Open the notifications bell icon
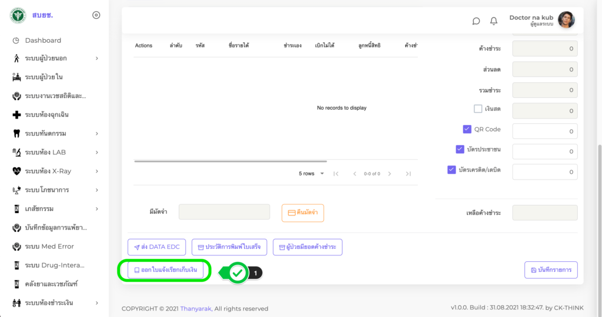This screenshot has width=602, height=317. tap(494, 21)
